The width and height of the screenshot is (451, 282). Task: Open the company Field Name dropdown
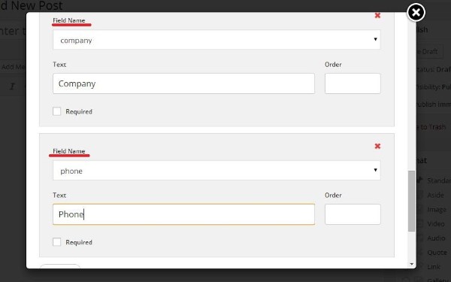pyautogui.click(x=216, y=40)
